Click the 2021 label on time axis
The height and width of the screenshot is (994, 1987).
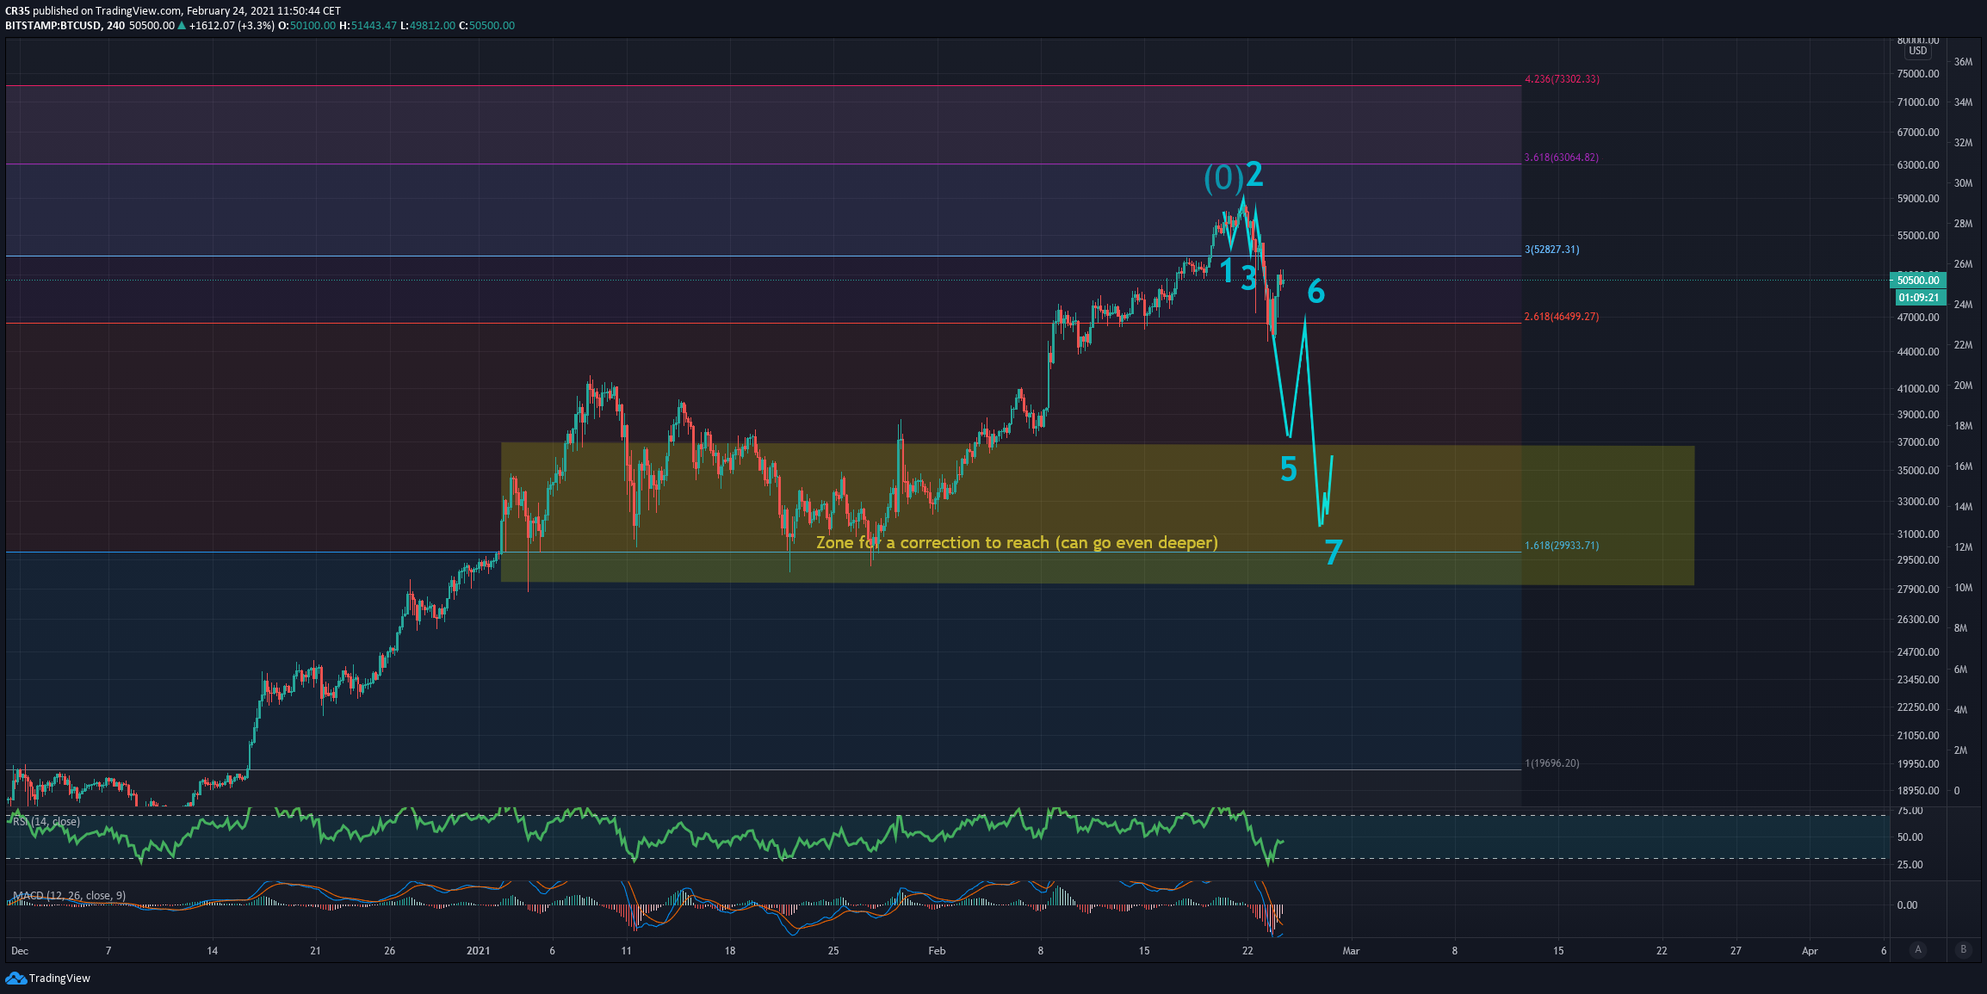tap(478, 951)
